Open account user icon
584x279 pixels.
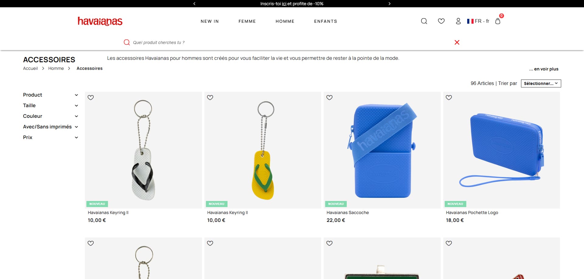point(458,21)
